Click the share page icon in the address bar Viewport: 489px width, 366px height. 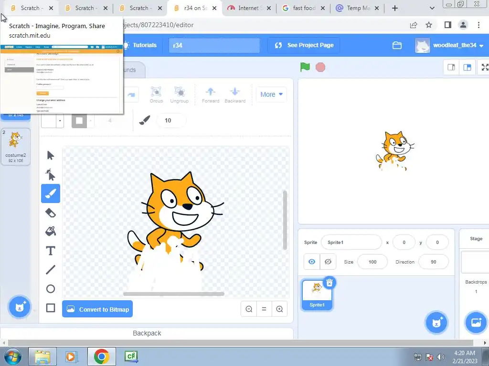pyautogui.click(x=414, y=25)
